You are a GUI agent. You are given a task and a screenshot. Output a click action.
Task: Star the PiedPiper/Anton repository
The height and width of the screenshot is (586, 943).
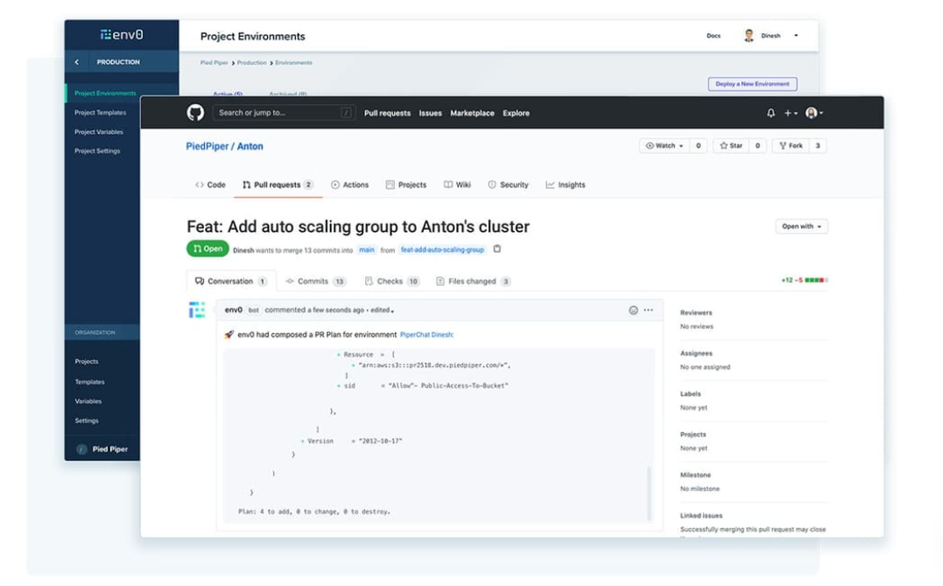pos(731,146)
